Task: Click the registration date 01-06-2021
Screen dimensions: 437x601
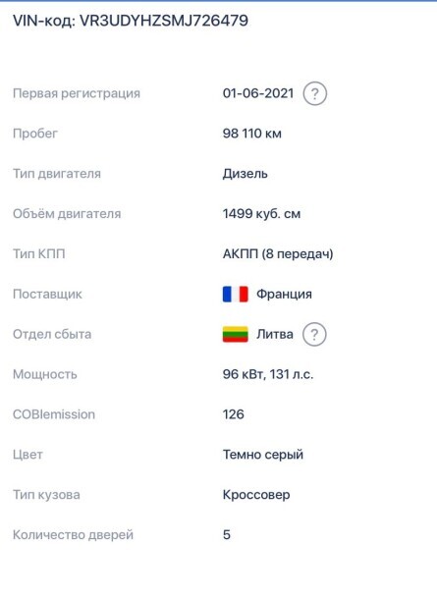Action: pos(258,93)
